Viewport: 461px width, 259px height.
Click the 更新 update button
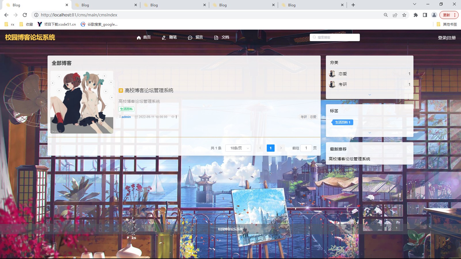449,15
